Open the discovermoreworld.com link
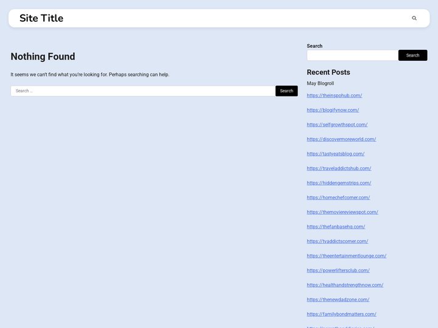 (341, 139)
